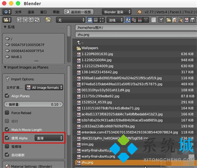Screen dimensions: 197x168
Task: Toggle show movie files filter icon
Action: click(192, 20)
